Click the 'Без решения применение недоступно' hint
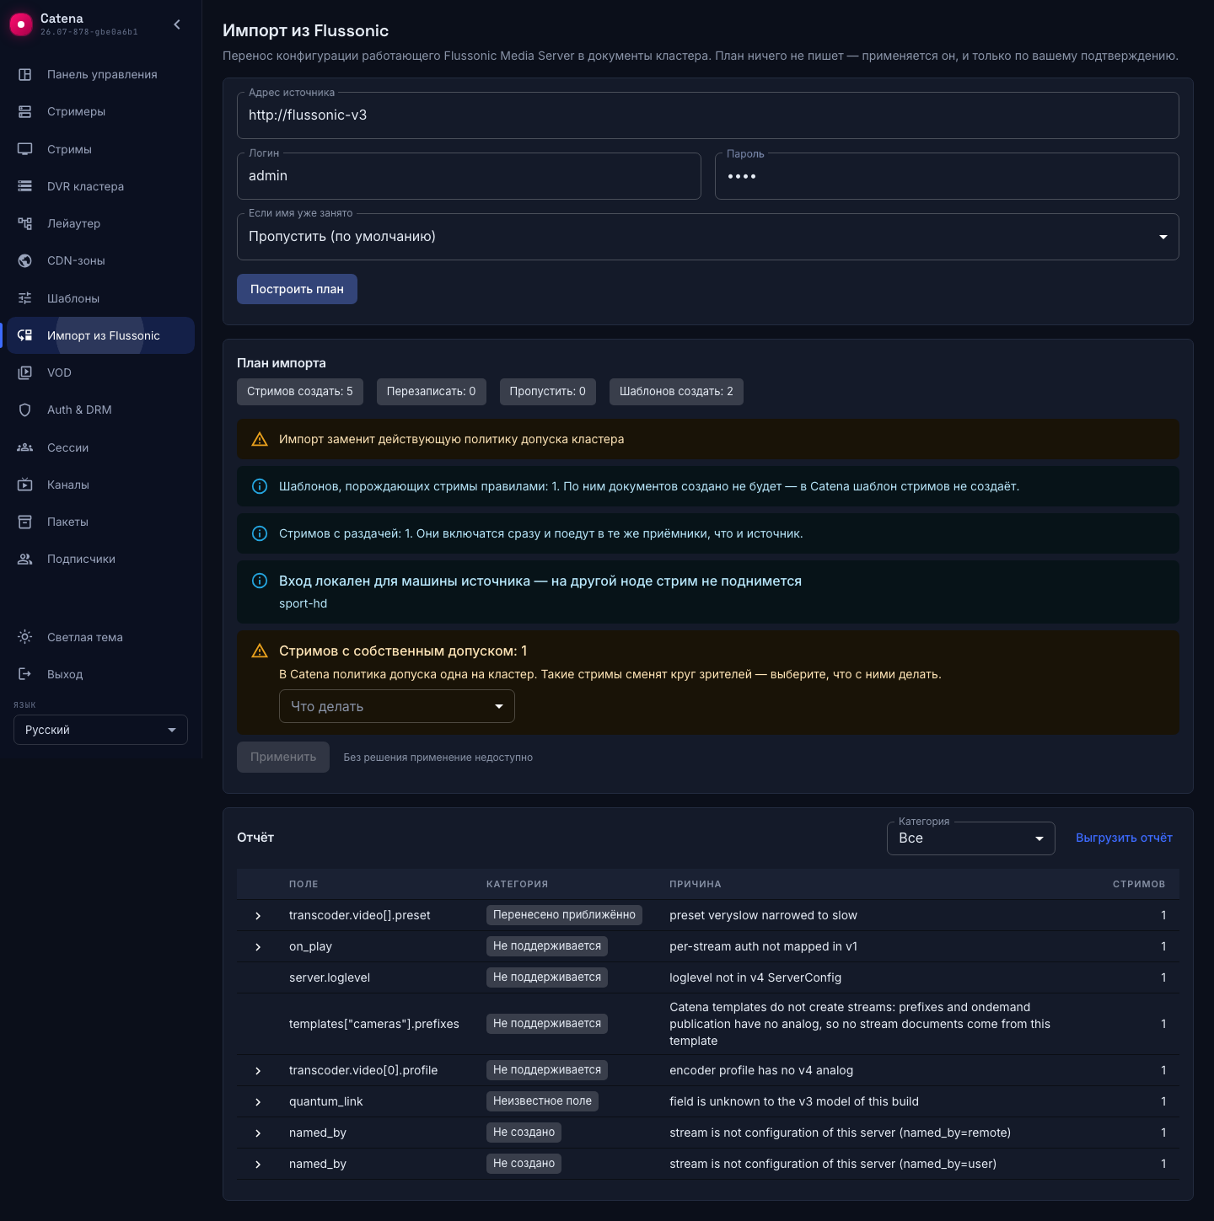The height and width of the screenshot is (1221, 1214). pyautogui.click(x=438, y=758)
